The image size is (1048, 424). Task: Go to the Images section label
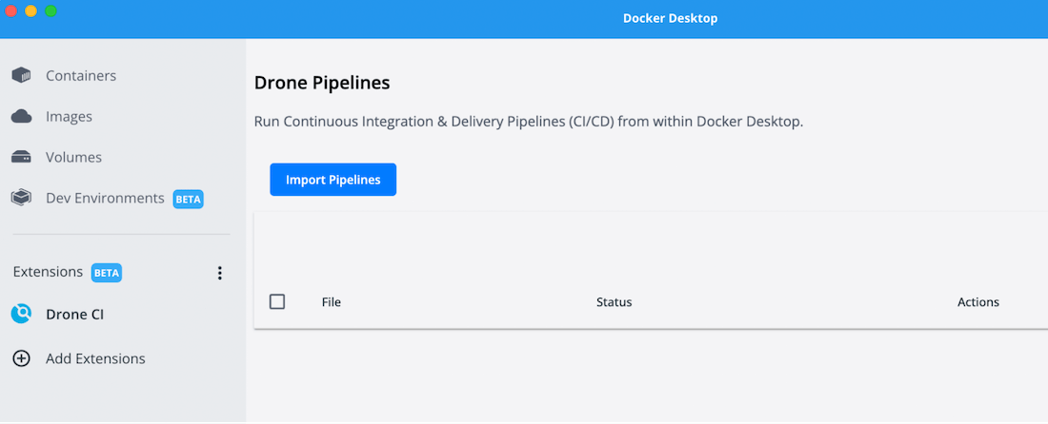click(70, 117)
